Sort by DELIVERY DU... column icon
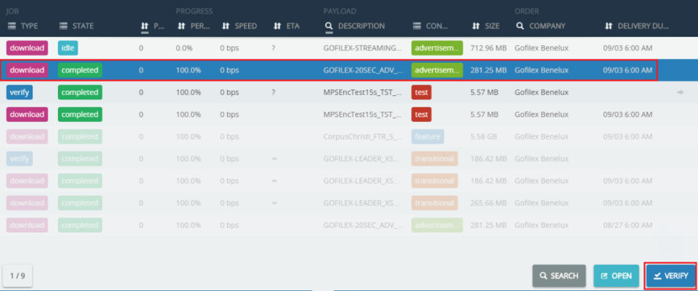This screenshot has height=291, width=698. click(x=609, y=27)
